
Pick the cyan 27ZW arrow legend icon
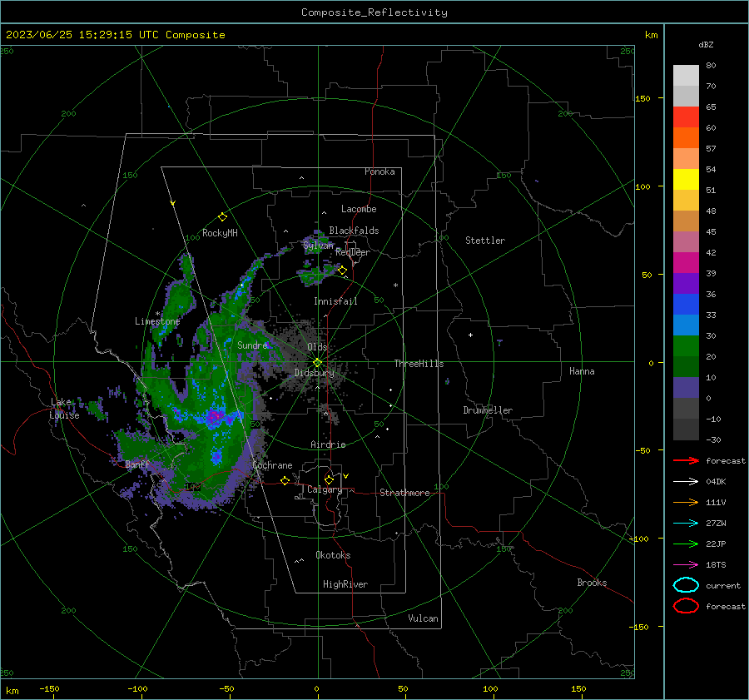(686, 524)
